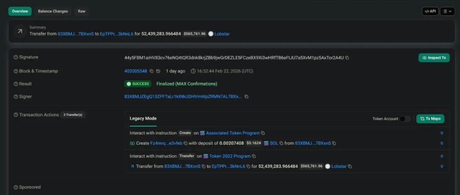460x195 pixels.
Task: Click the Solana logo beside SOL
Action: tap(266, 144)
